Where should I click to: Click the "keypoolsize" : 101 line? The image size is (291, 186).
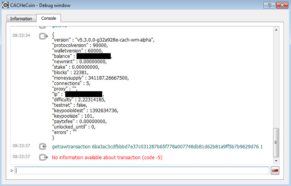(73, 116)
